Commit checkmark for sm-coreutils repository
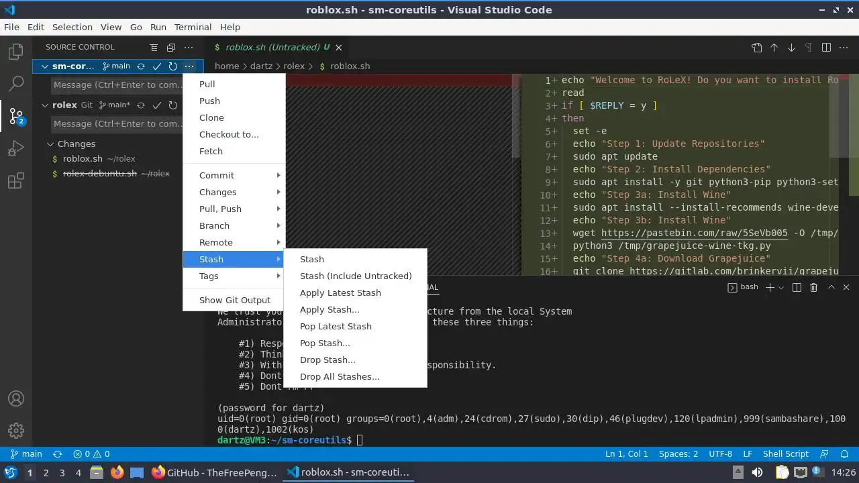 (x=157, y=66)
